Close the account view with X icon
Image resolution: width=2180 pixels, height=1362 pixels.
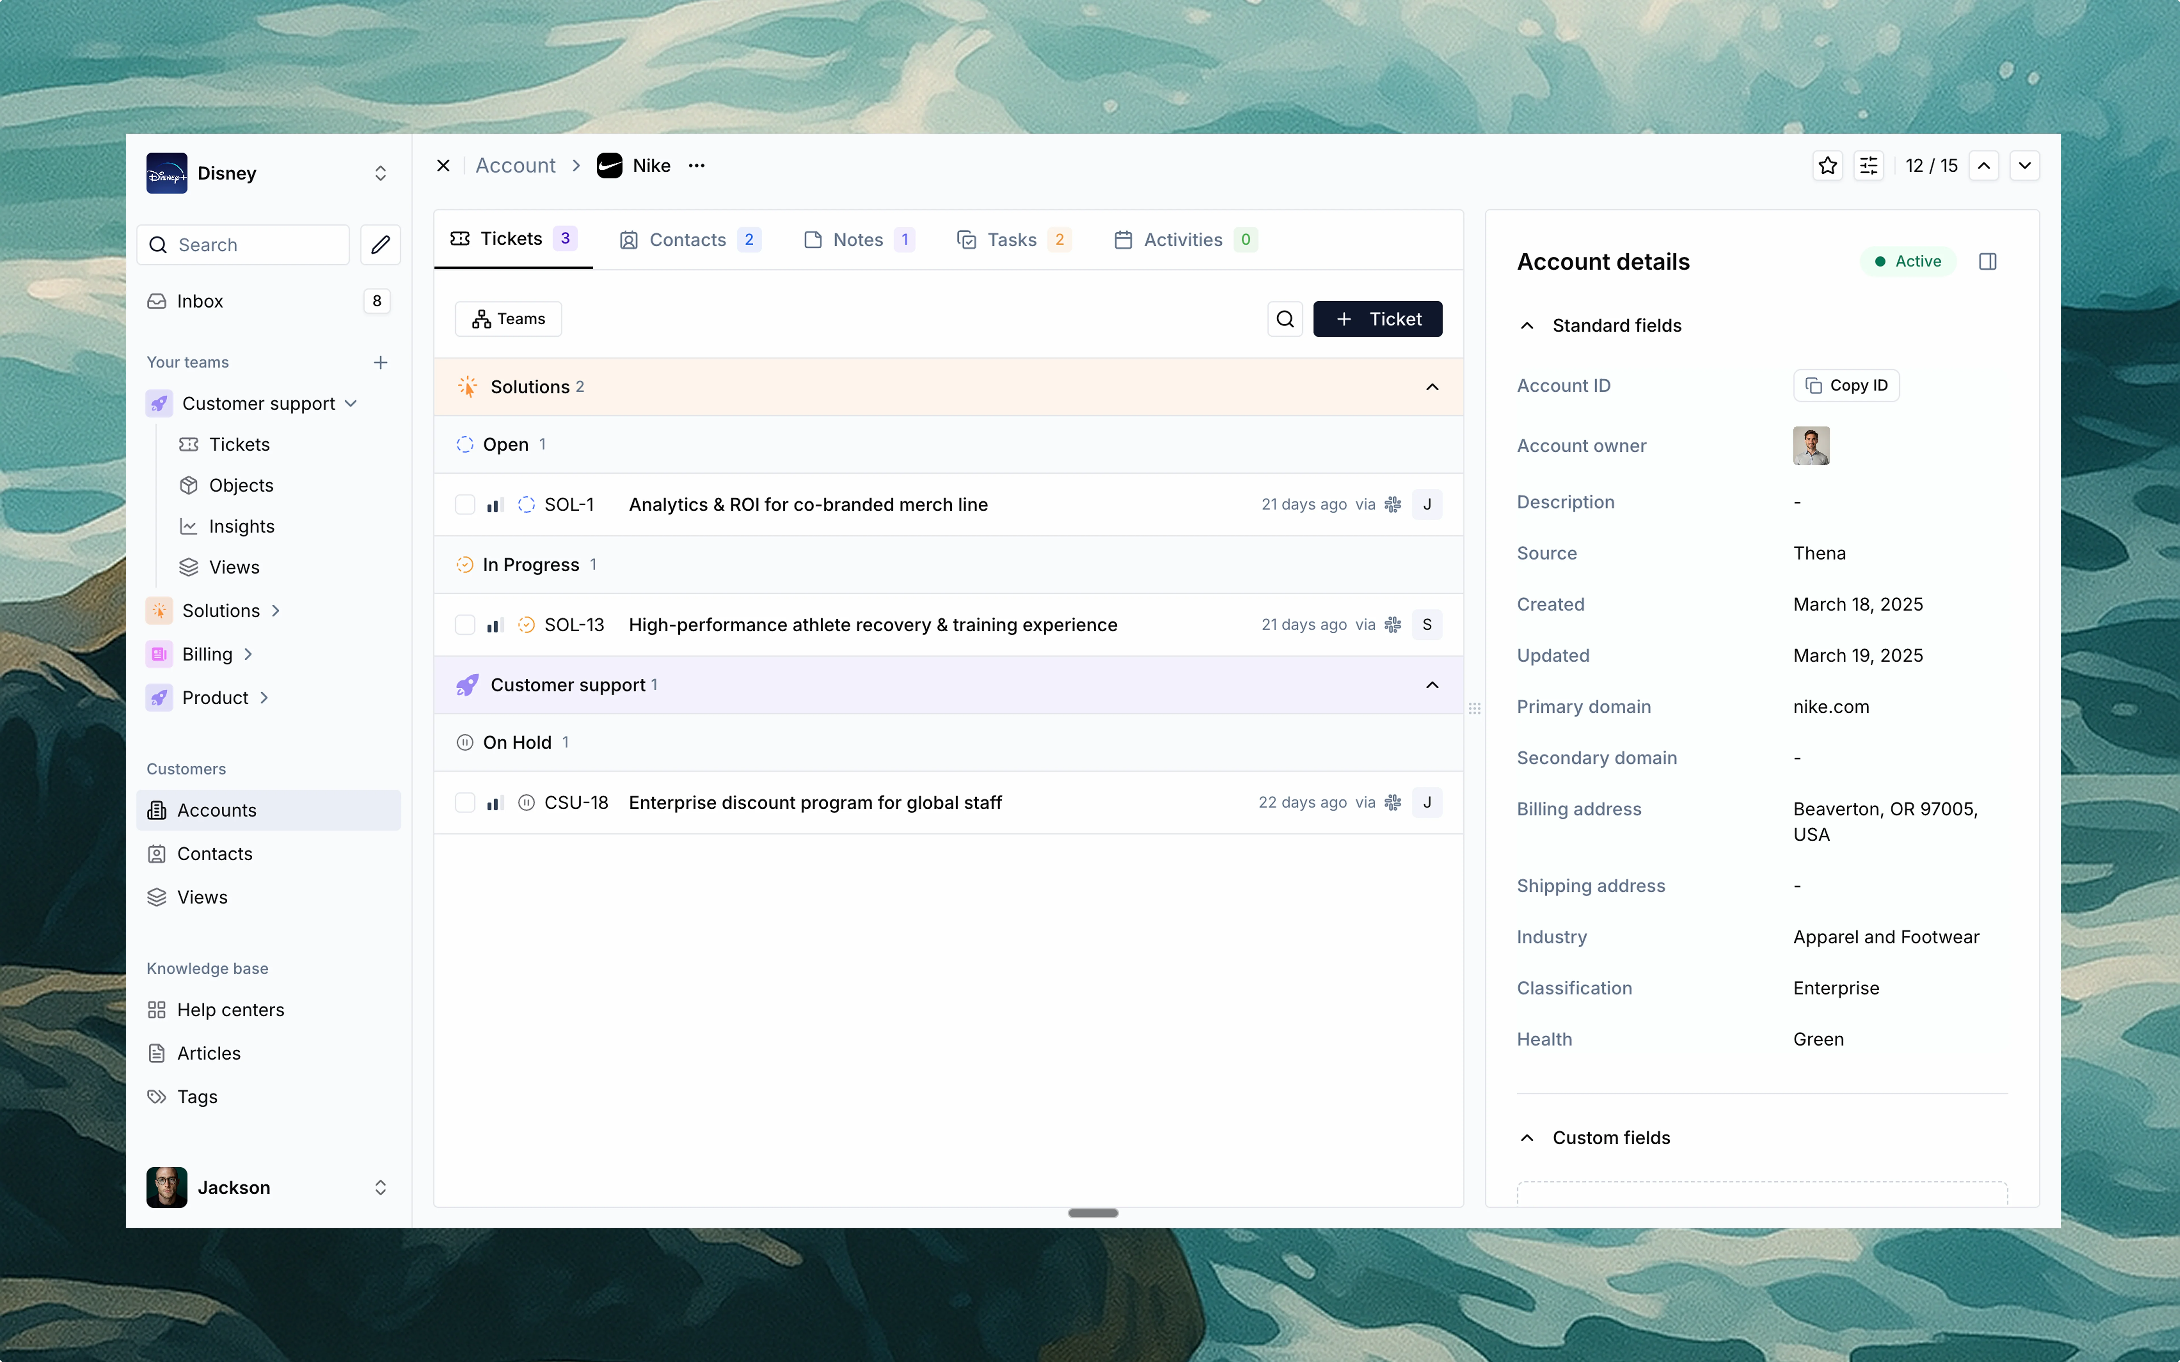point(443,166)
